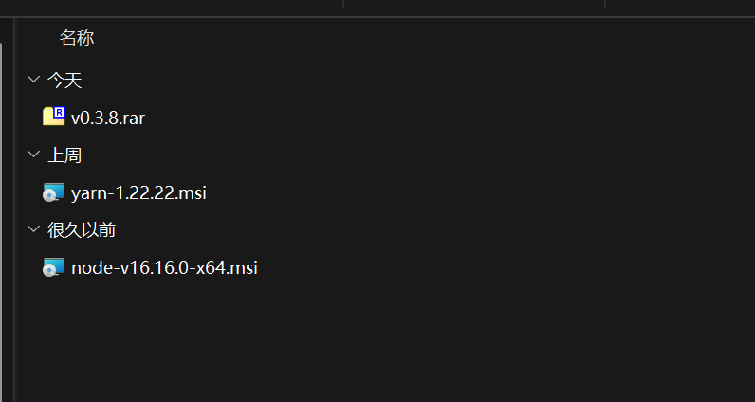Collapse the 上周 group chevron
The height and width of the screenshot is (402, 755).
[x=34, y=155]
